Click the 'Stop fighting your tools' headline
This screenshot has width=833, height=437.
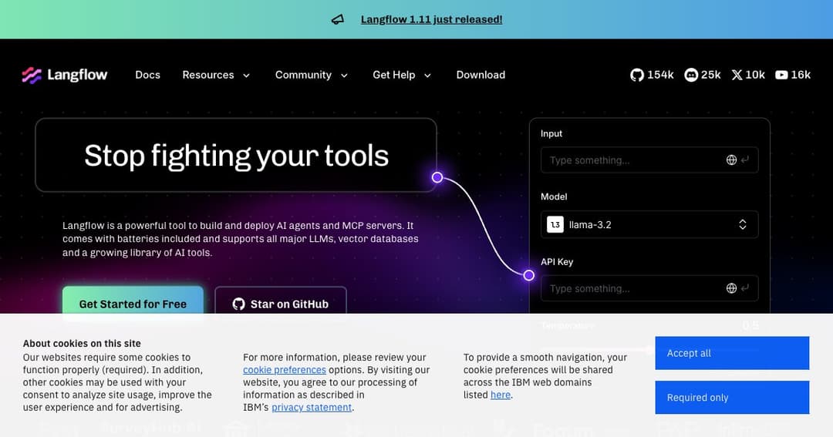click(237, 156)
